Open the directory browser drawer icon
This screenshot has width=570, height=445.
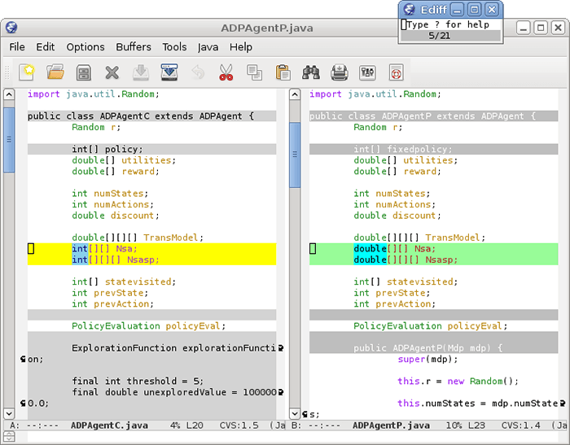click(83, 72)
